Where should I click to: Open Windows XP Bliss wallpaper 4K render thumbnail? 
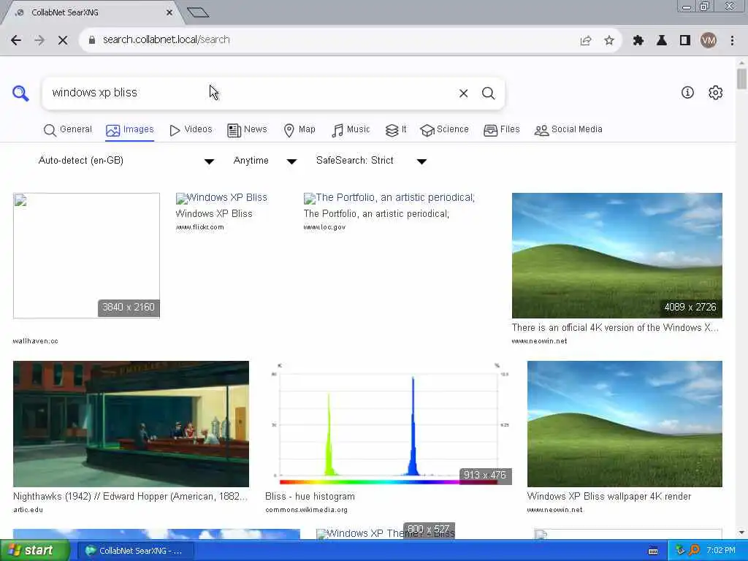(x=625, y=424)
